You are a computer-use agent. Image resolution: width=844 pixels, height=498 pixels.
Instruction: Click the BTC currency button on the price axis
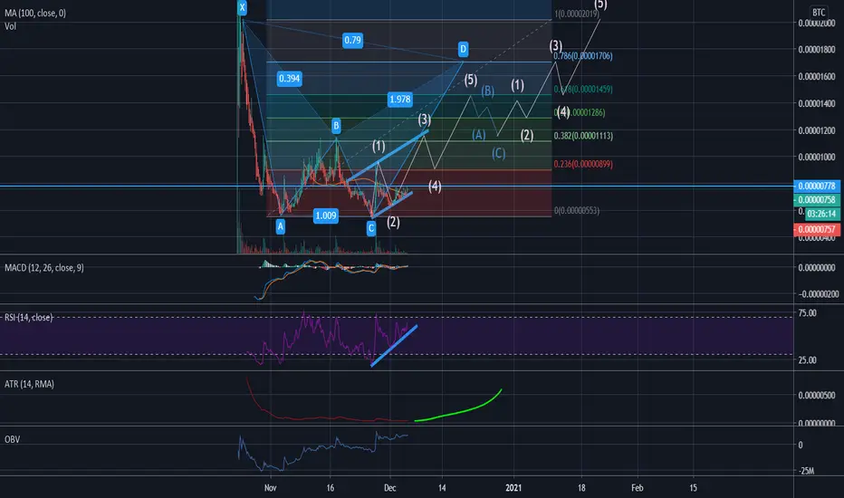819,12
